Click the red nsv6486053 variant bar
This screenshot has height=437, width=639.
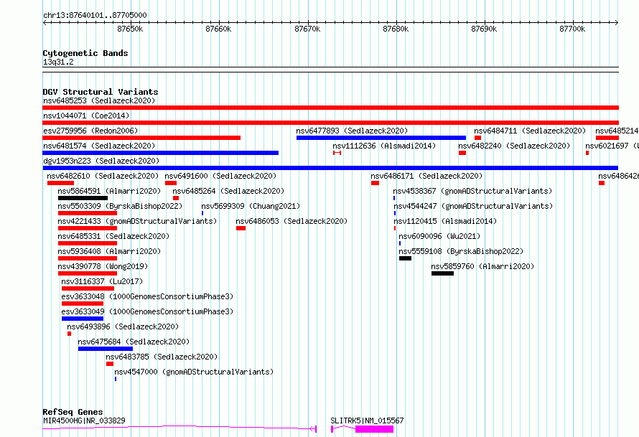(x=241, y=228)
